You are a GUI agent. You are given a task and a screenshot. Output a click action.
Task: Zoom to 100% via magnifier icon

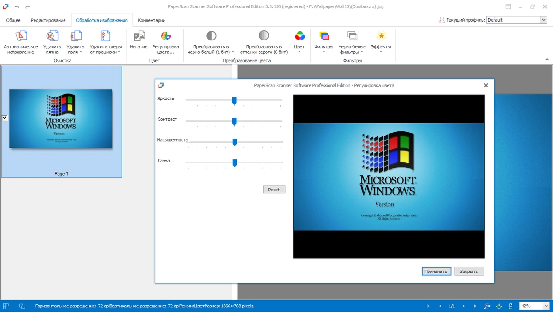pos(488,306)
